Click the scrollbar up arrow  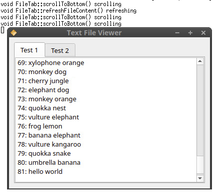(x=200, y=61)
